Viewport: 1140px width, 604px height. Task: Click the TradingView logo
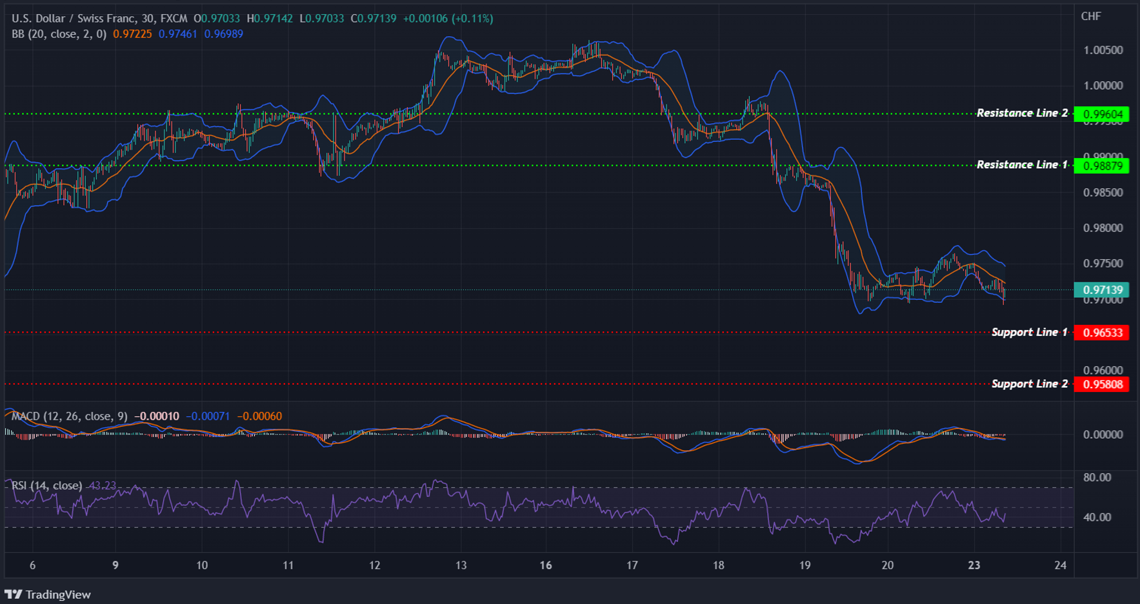[x=48, y=594]
